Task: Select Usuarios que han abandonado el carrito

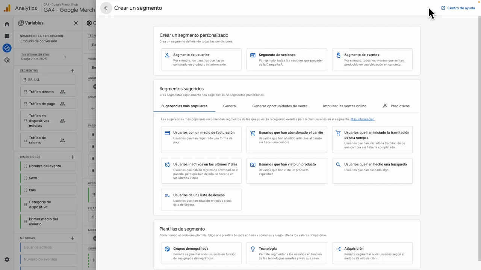Action: (x=286, y=139)
